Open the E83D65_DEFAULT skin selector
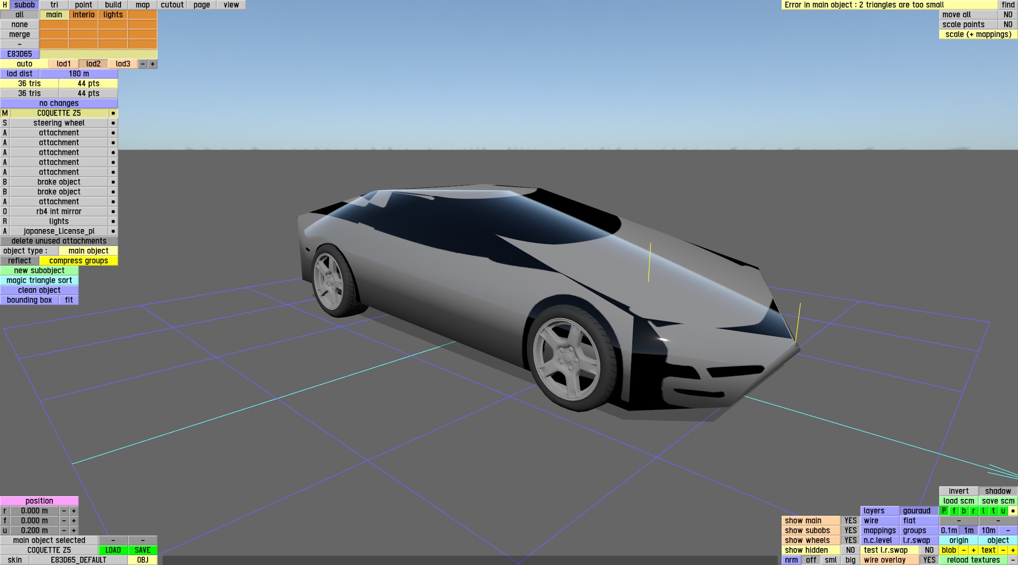1018x565 pixels. coord(78,560)
